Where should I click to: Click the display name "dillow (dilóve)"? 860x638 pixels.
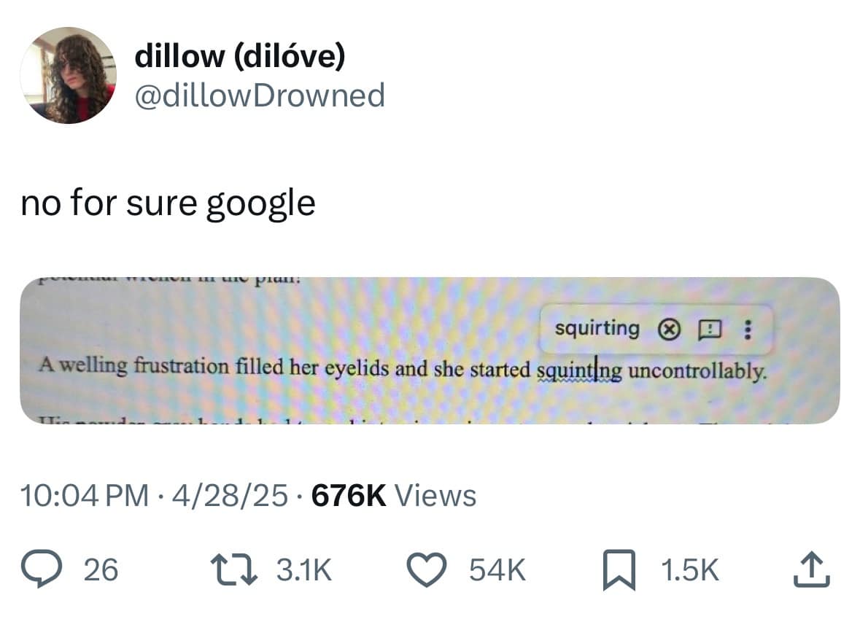click(241, 55)
